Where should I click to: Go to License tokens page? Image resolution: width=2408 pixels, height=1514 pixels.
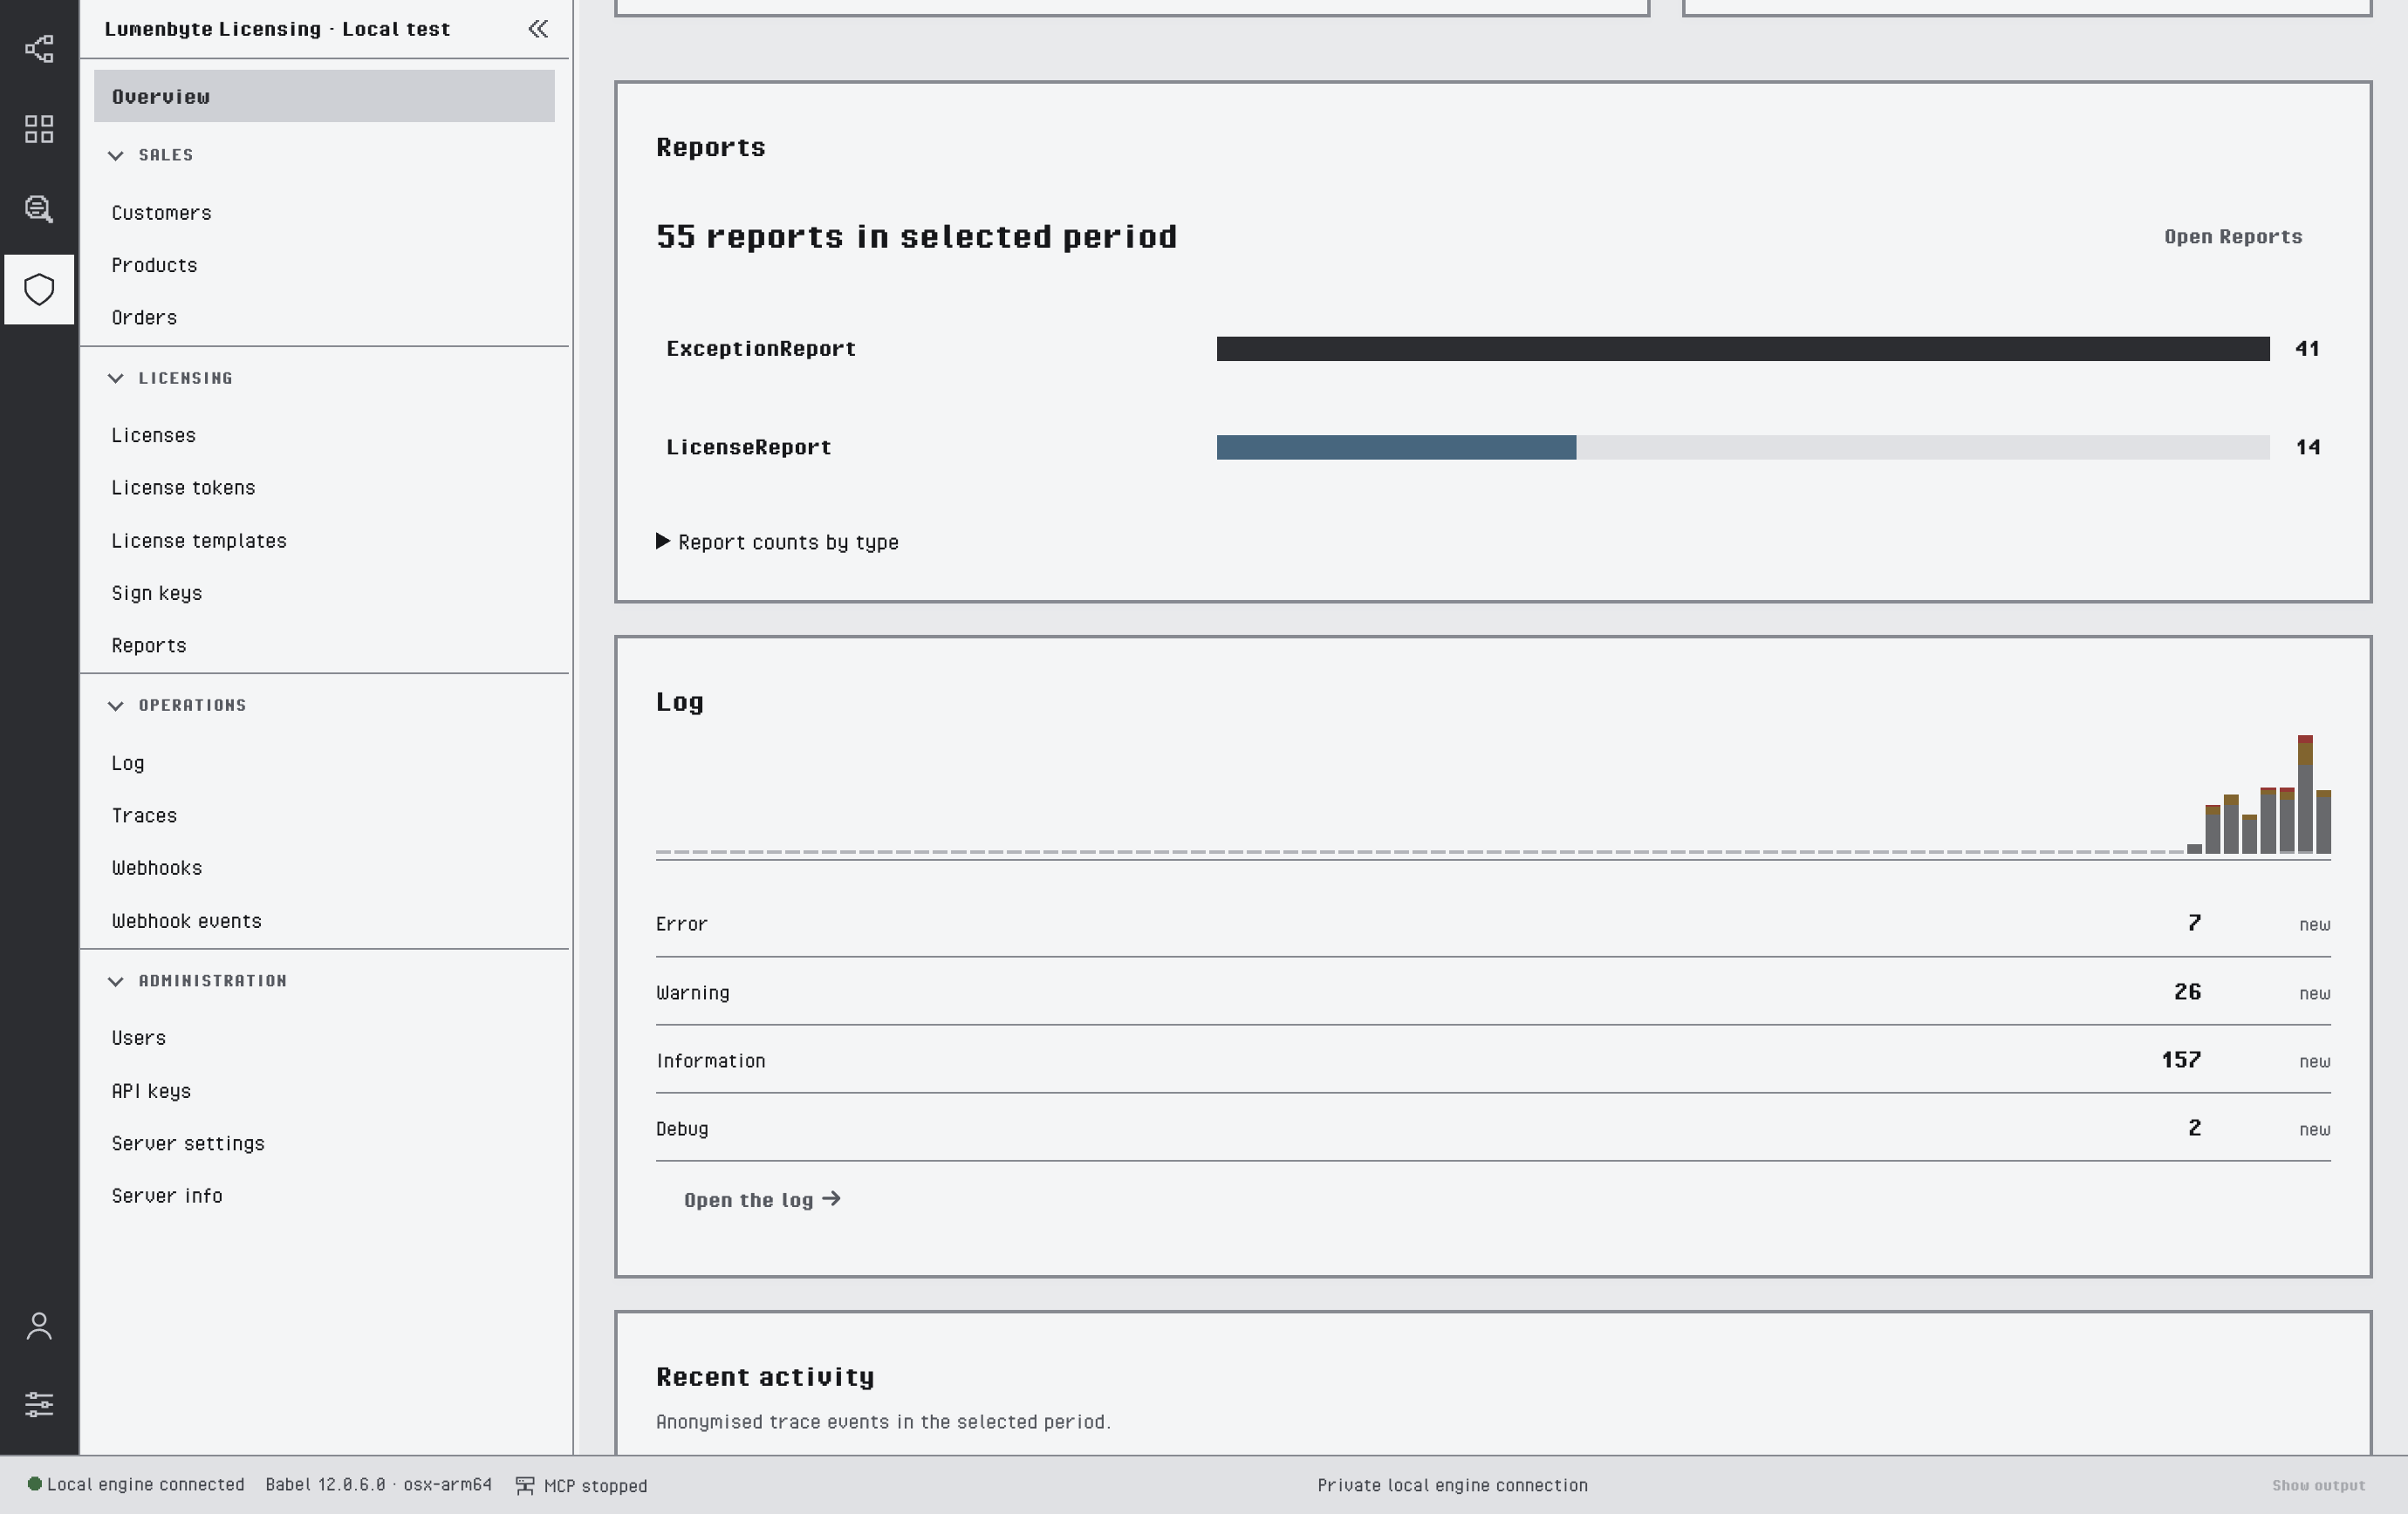click(x=183, y=488)
